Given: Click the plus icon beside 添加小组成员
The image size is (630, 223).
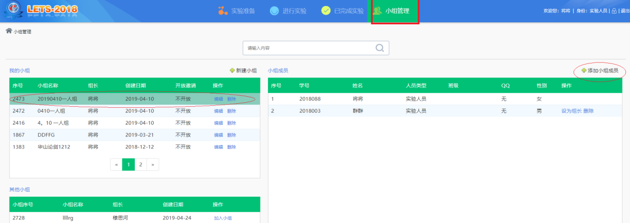Looking at the screenshot, I should pyautogui.click(x=584, y=71).
